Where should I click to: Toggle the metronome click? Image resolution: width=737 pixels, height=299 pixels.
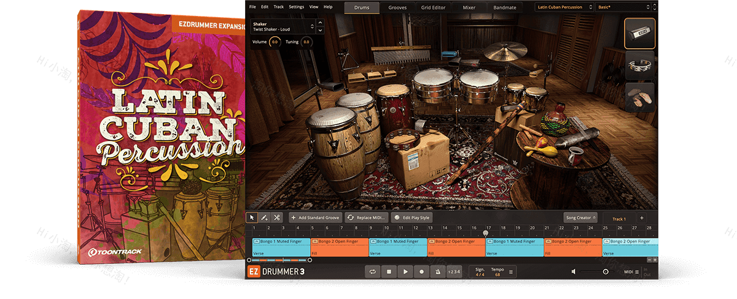437,271
